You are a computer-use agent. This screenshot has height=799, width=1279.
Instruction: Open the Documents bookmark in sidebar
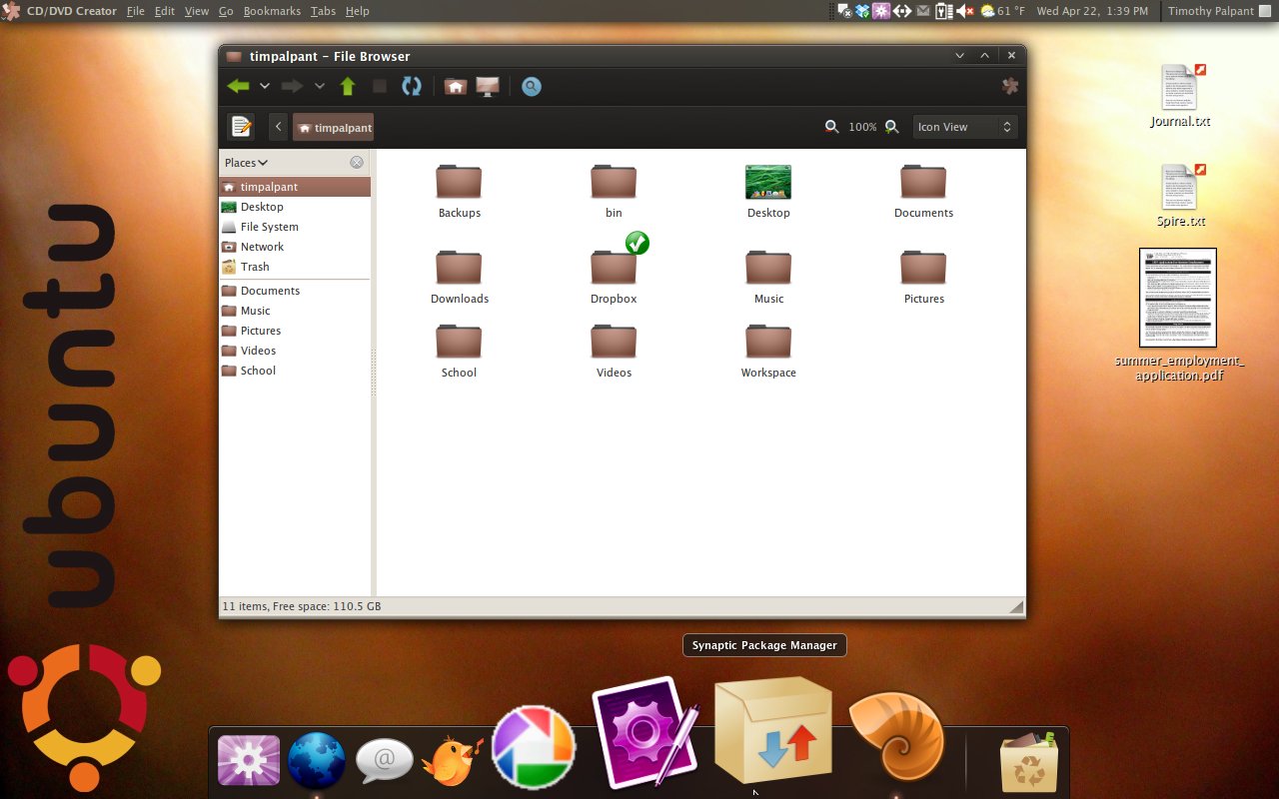295,291
